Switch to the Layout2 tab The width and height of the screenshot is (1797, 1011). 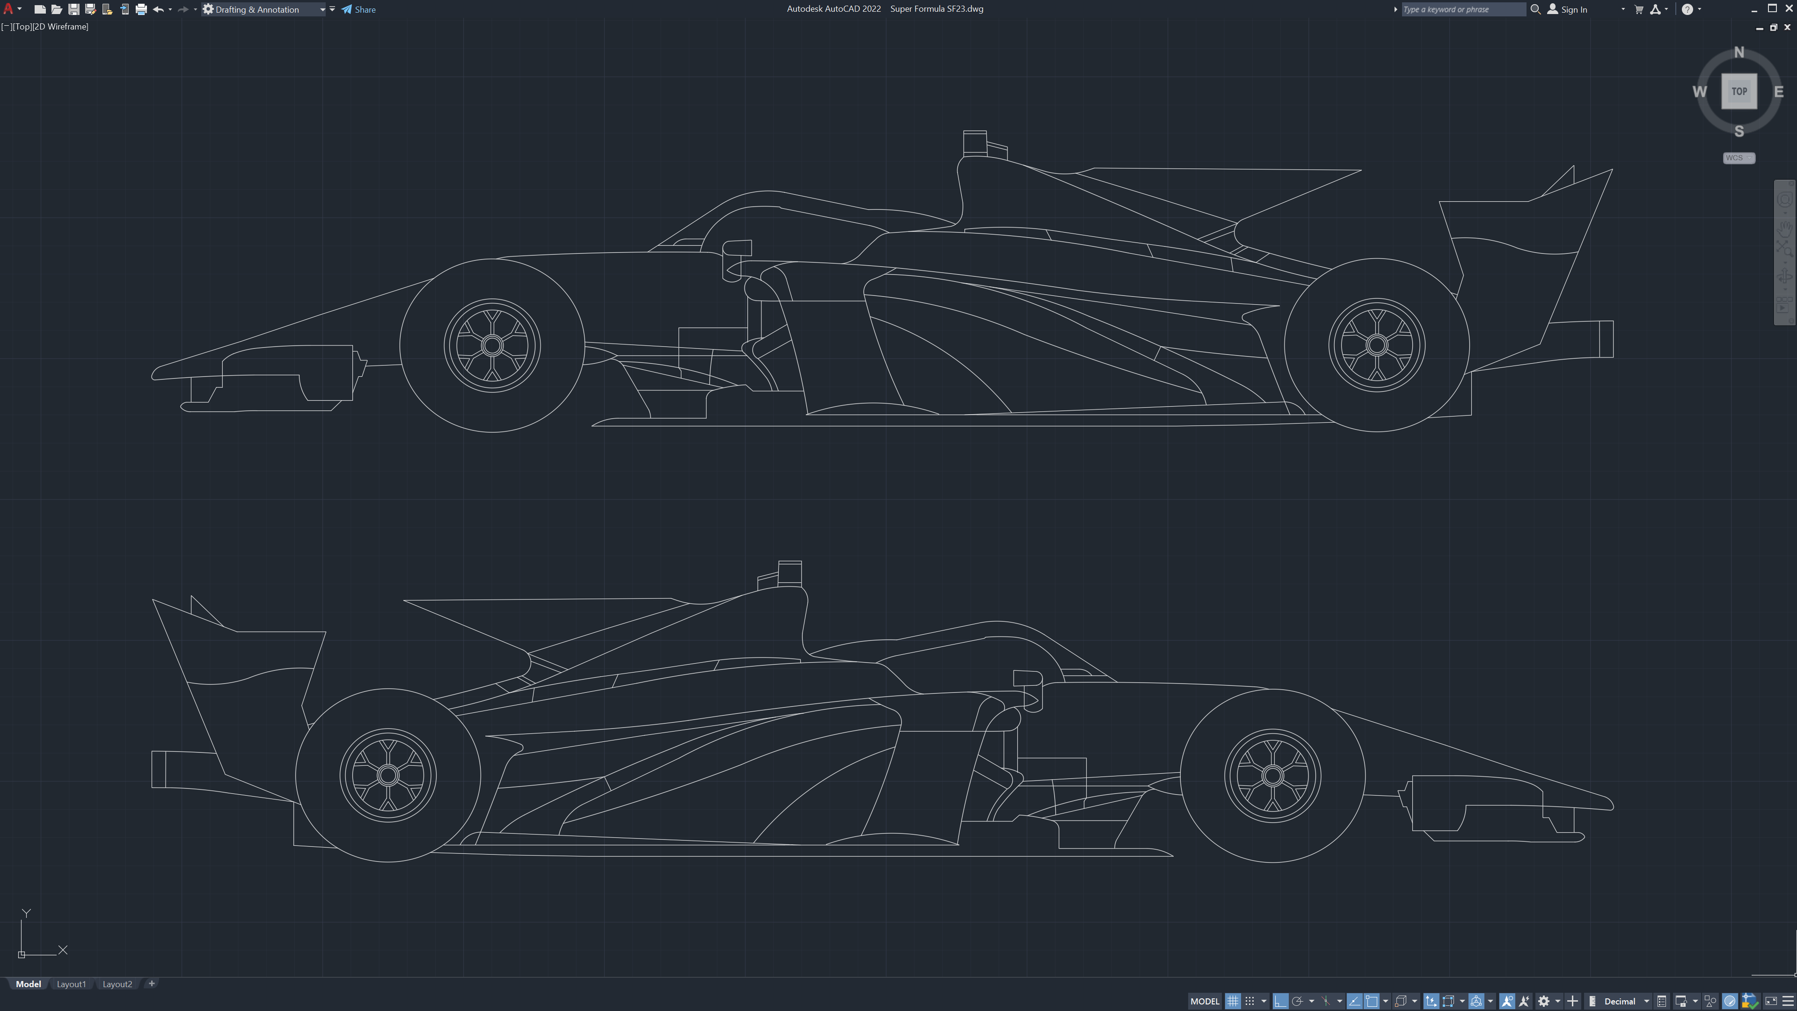click(117, 984)
